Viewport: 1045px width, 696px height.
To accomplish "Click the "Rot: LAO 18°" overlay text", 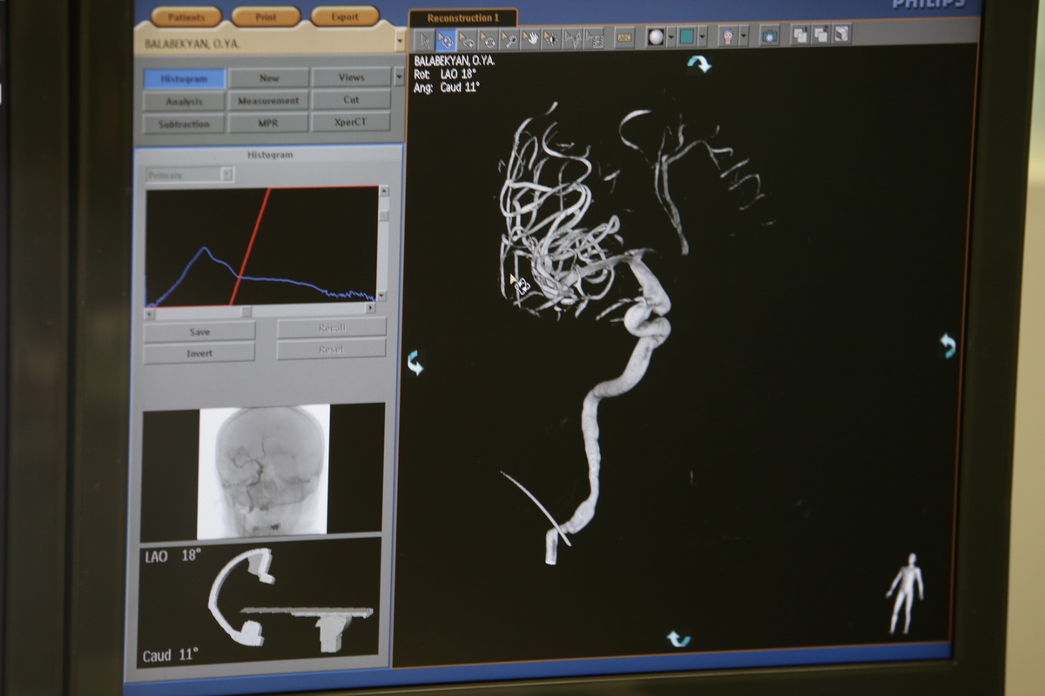I will tap(445, 74).
